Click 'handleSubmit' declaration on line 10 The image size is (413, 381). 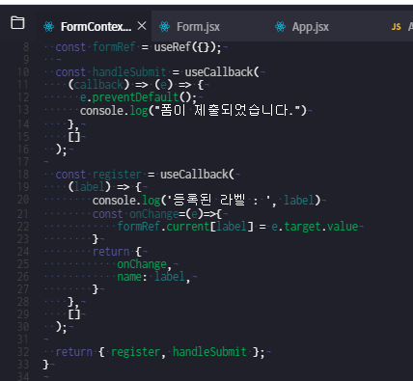(129, 72)
